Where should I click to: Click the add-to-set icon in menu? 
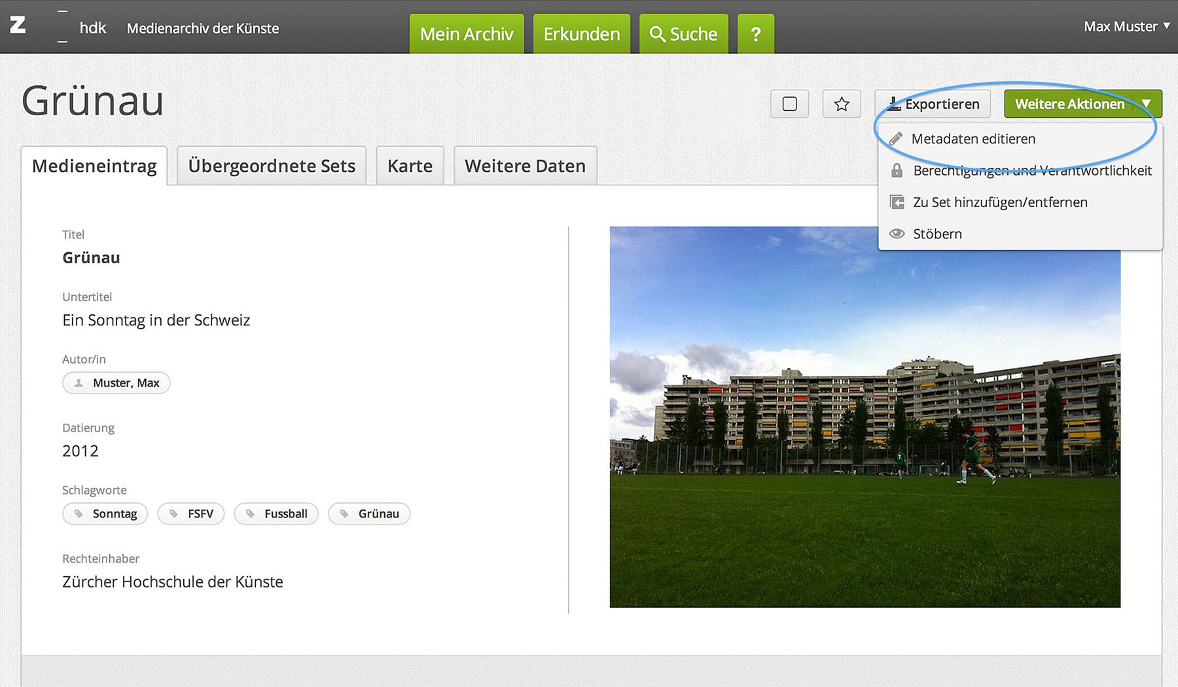click(x=897, y=202)
